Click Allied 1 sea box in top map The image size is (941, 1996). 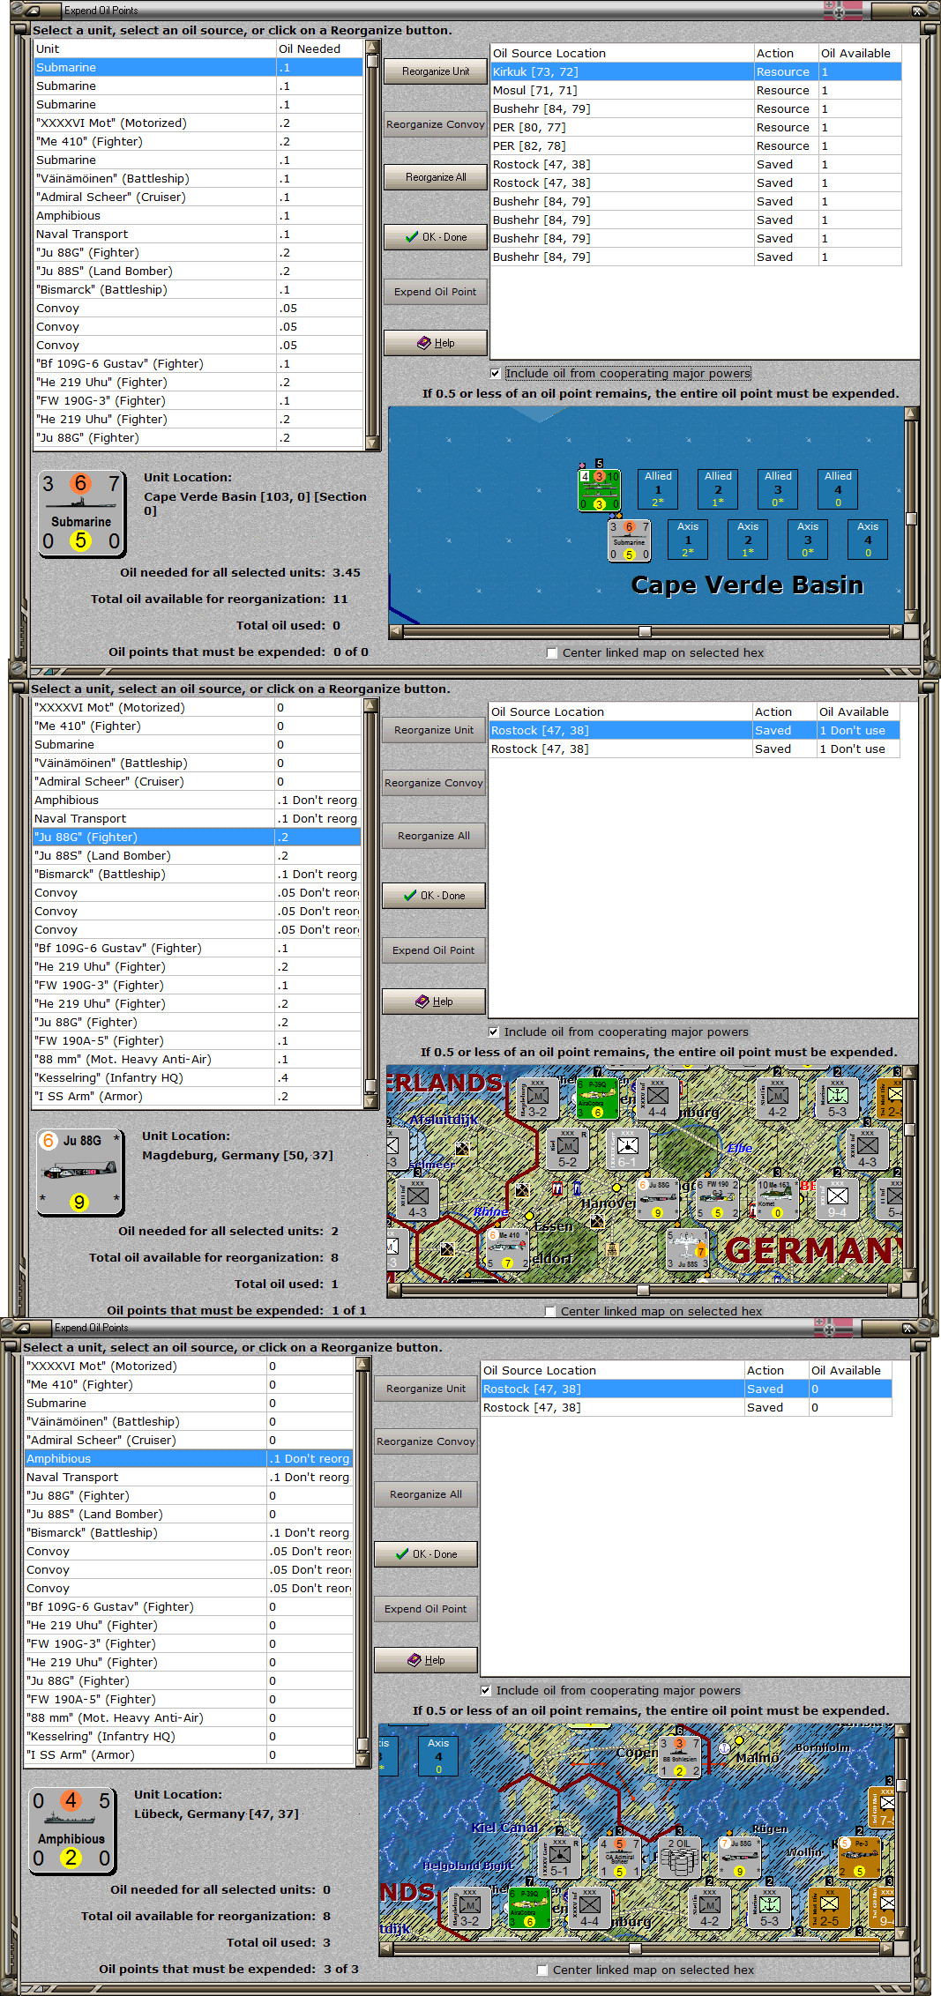(658, 489)
